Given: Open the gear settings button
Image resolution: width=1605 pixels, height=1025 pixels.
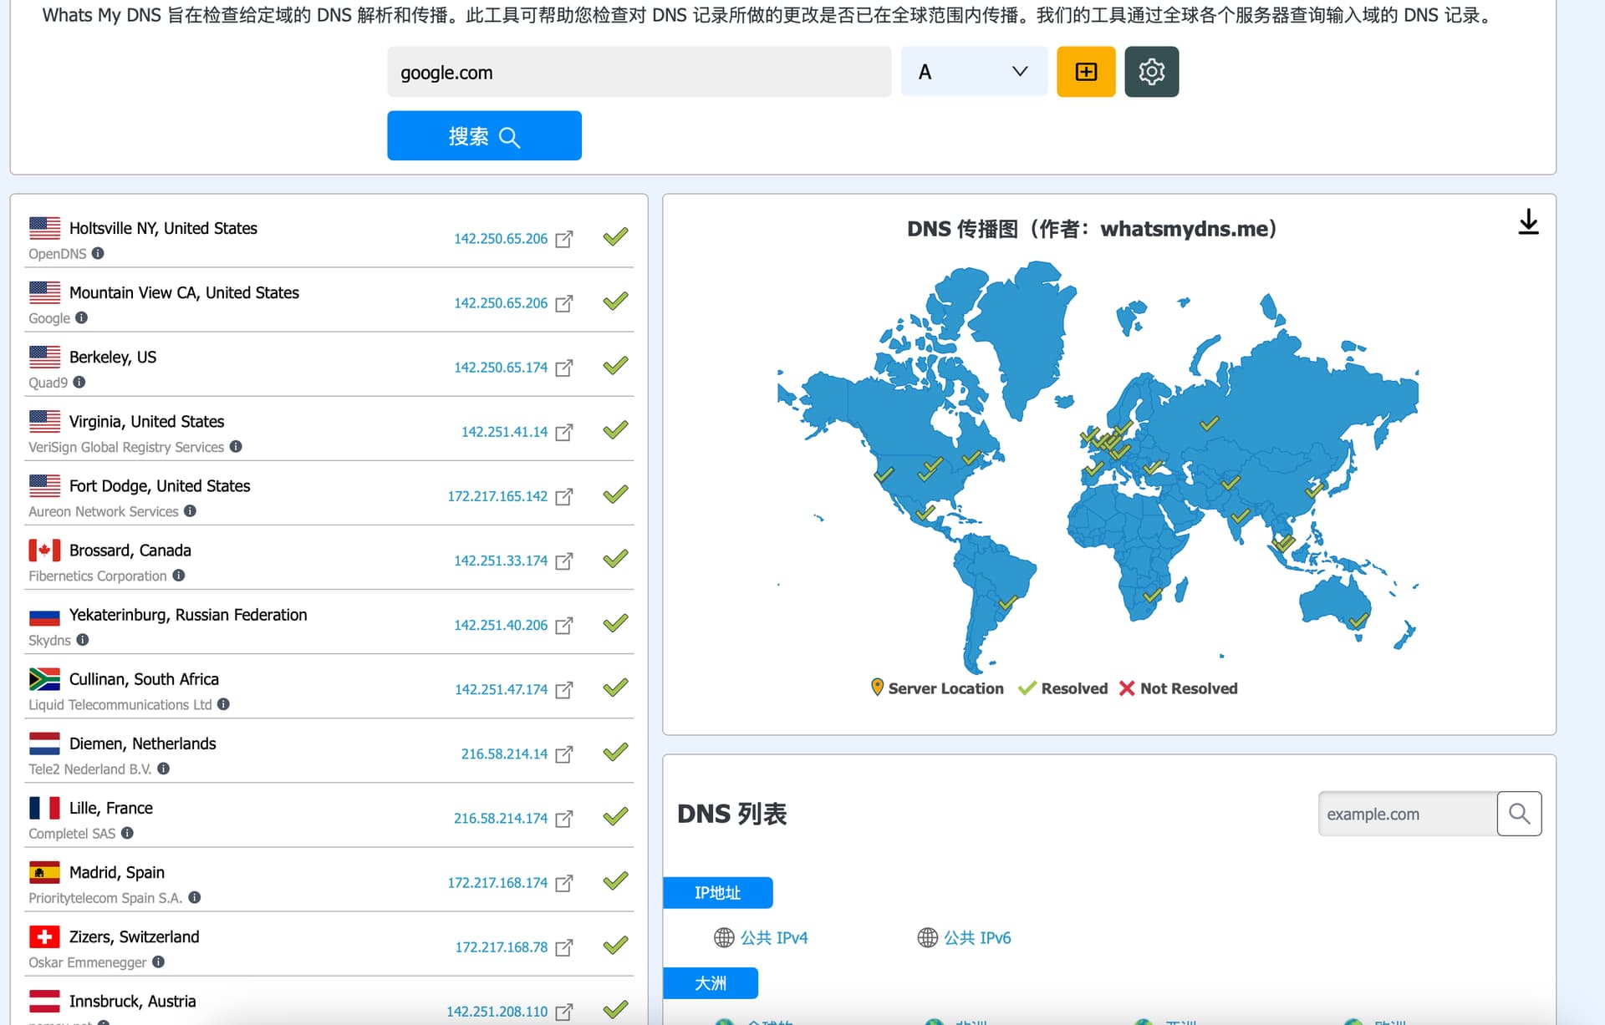Looking at the screenshot, I should pyautogui.click(x=1151, y=72).
